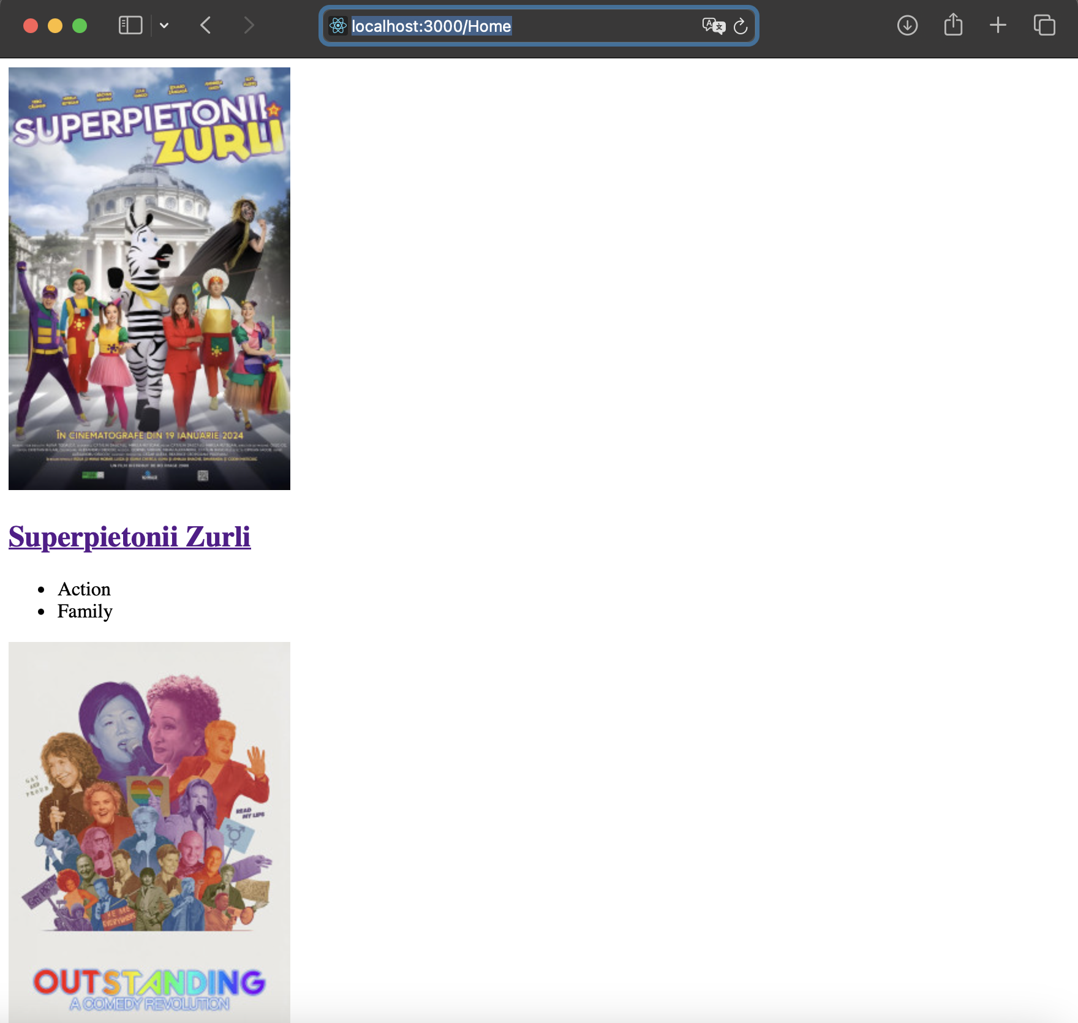This screenshot has height=1023, width=1078.
Task: Minimize the Safari window
Action: point(55,26)
